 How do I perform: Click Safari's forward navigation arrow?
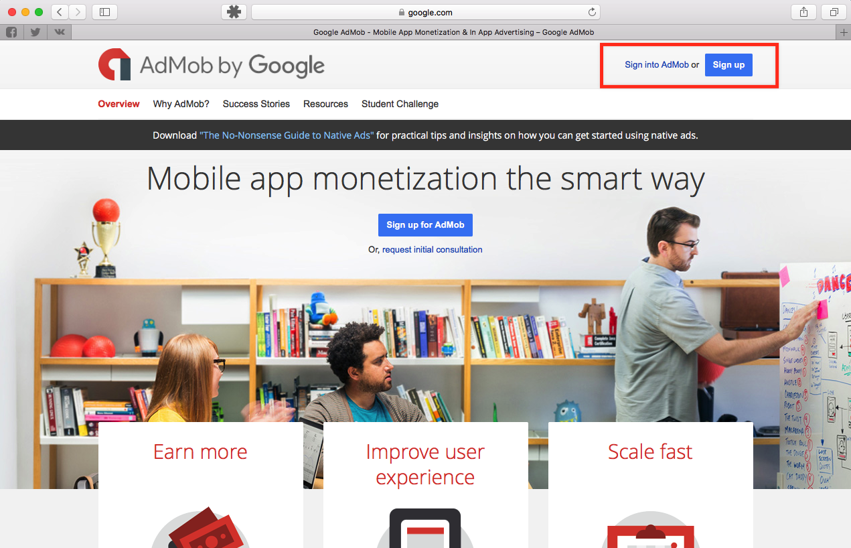[77, 11]
